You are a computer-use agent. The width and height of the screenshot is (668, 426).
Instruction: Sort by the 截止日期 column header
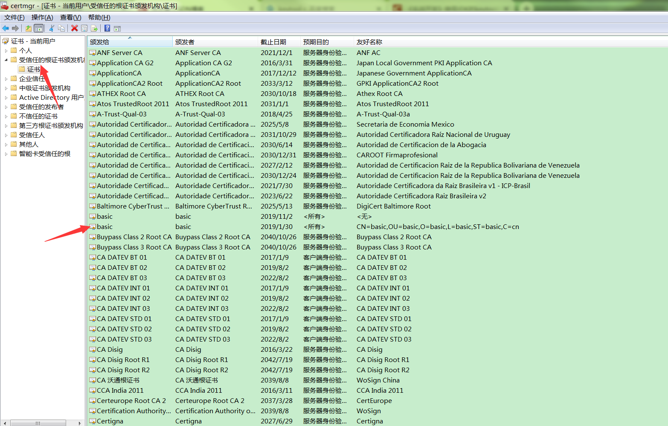point(279,42)
